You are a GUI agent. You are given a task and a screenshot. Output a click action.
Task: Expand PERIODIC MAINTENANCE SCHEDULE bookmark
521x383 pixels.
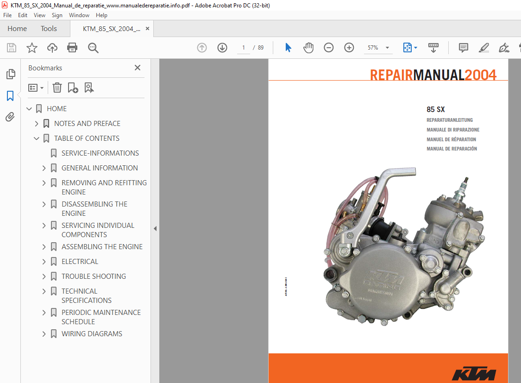[44, 313]
